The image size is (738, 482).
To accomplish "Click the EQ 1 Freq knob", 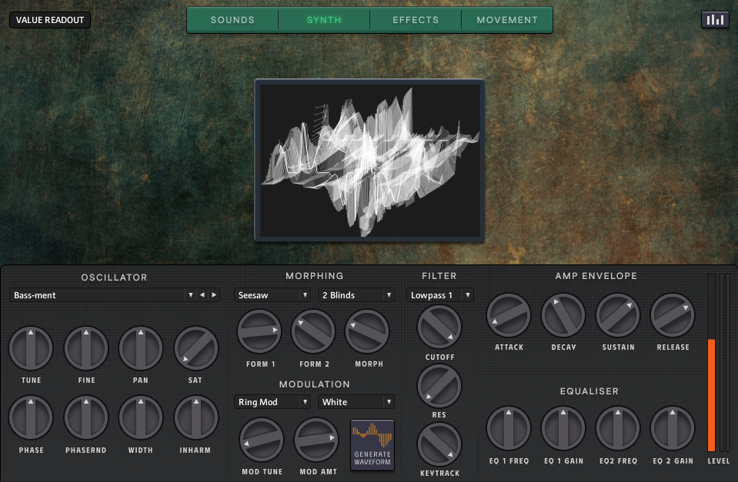I will click(x=509, y=428).
